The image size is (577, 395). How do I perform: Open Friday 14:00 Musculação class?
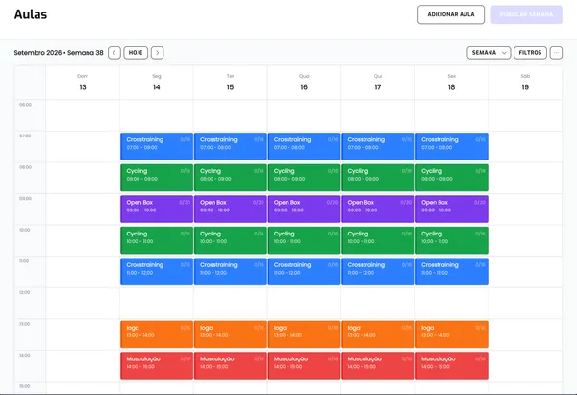coord(452,365)
